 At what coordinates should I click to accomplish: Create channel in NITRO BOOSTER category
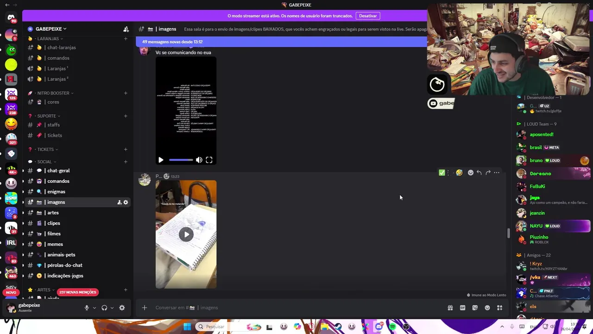tap(126, 93)
